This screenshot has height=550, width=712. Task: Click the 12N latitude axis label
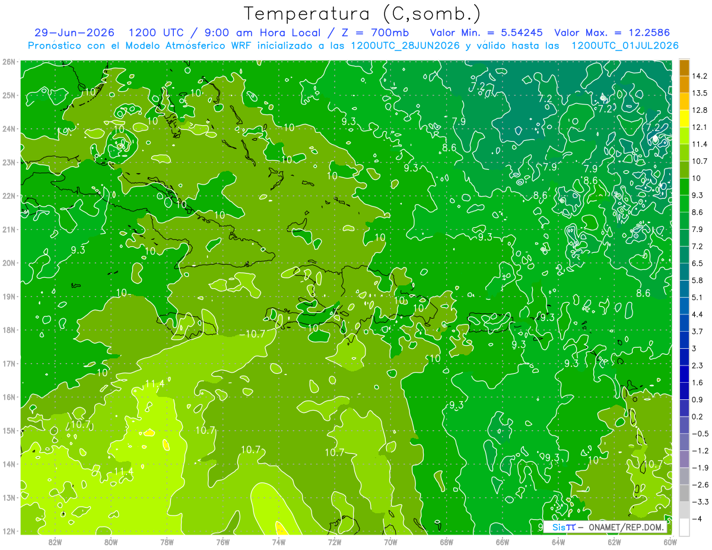click(x=9, y=530)
